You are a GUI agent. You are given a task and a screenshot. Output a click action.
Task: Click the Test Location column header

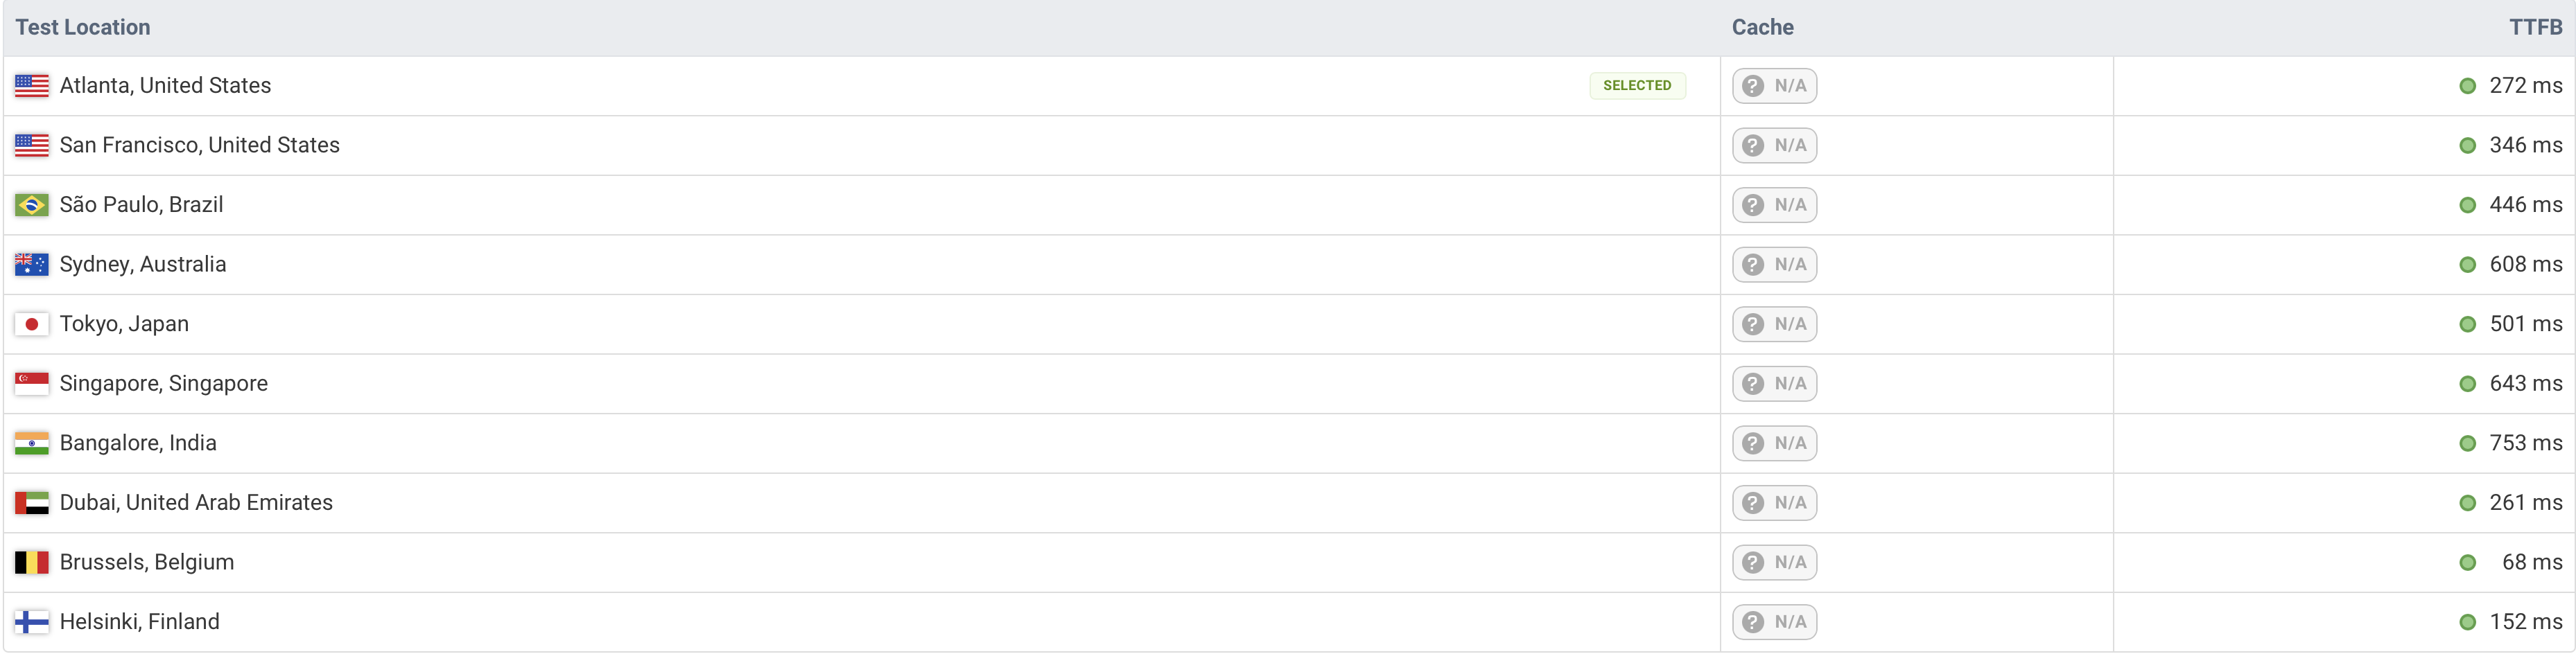pos(83,27)
